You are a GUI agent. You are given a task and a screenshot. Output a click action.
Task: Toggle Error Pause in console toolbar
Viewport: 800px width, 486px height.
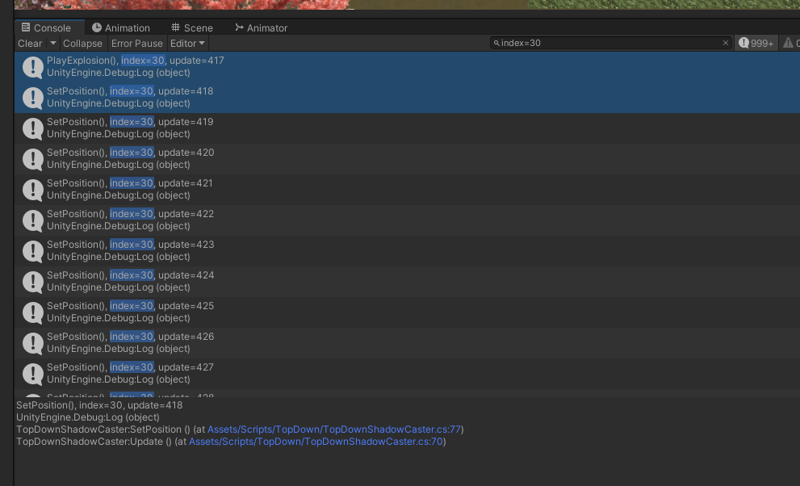click(x=136, y=44)
